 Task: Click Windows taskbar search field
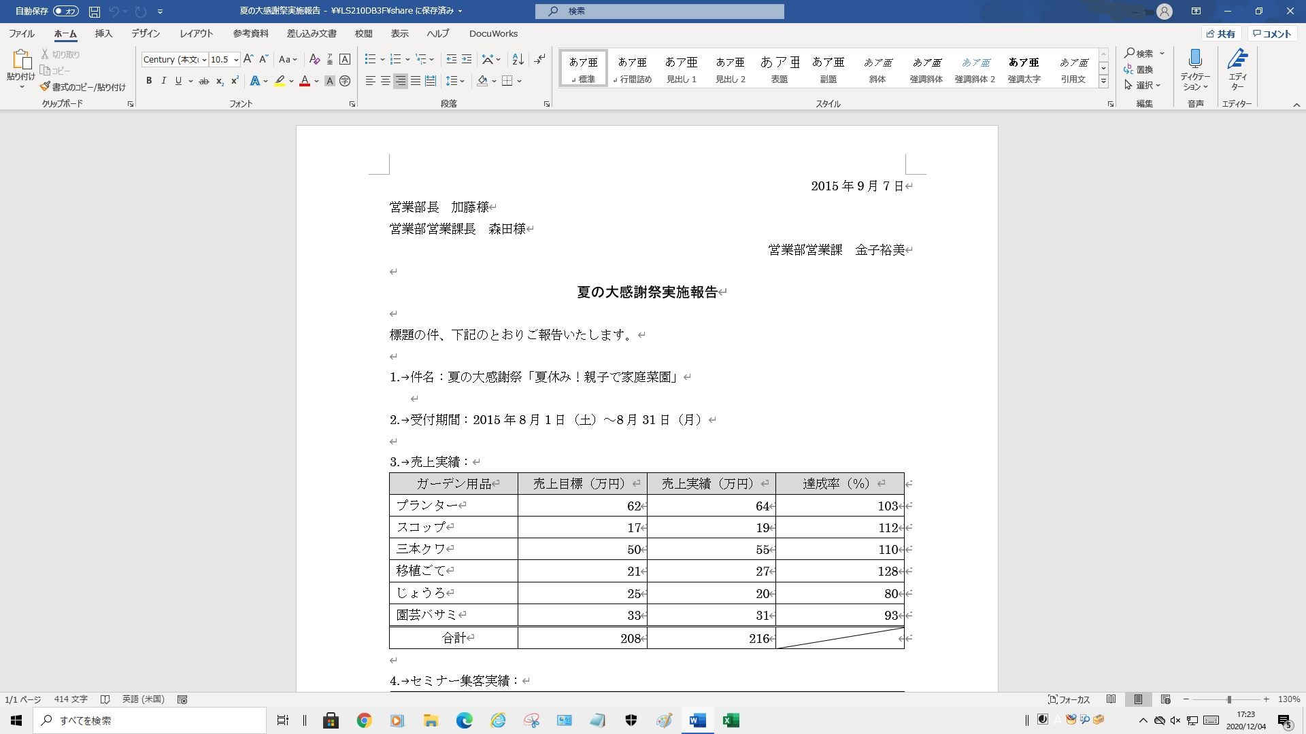coord(150,720)
